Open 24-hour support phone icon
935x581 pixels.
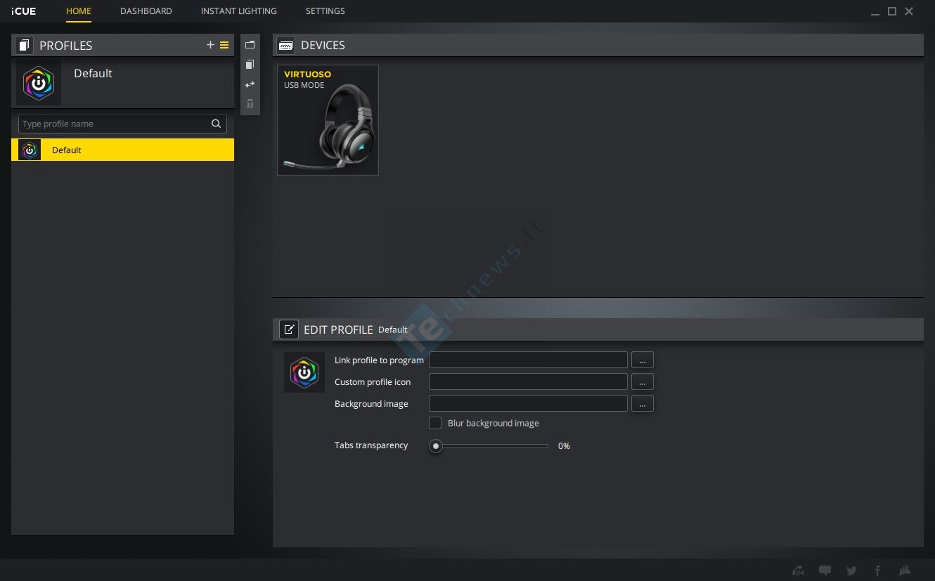(x=798, y=570)
